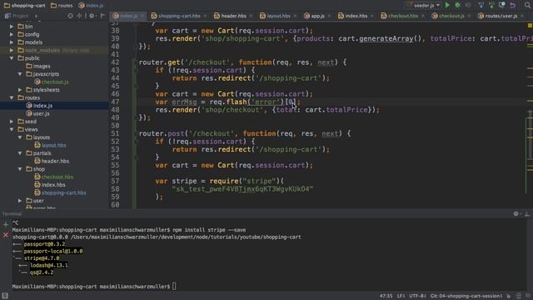Open new terminal session with plus icon
Viewport: 533px width, 300px height.
[6, 224]
